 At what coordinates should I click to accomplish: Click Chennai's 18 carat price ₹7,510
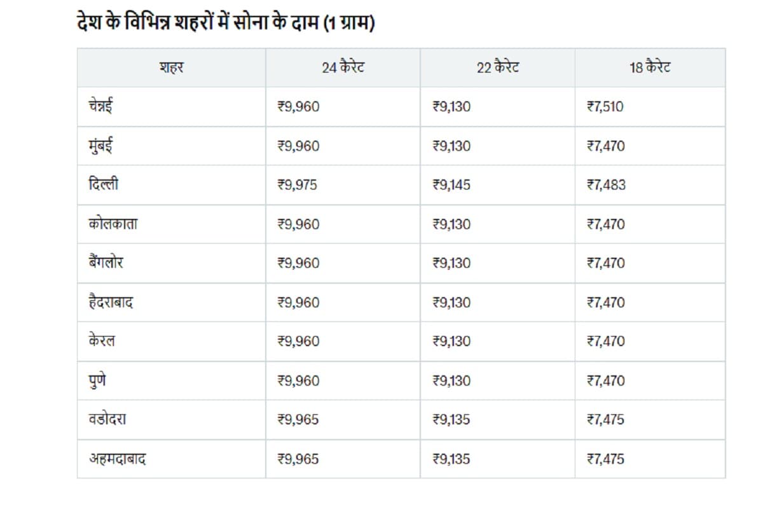pyautogui.click(x=605, y=107)
